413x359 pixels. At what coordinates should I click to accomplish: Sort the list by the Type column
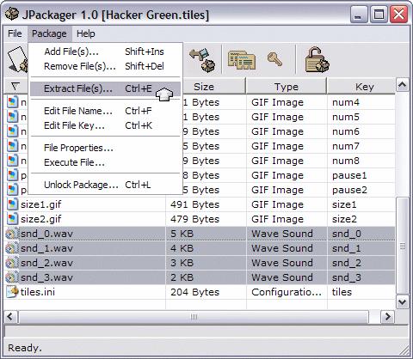pyautogui.click(x=287, y=86)
